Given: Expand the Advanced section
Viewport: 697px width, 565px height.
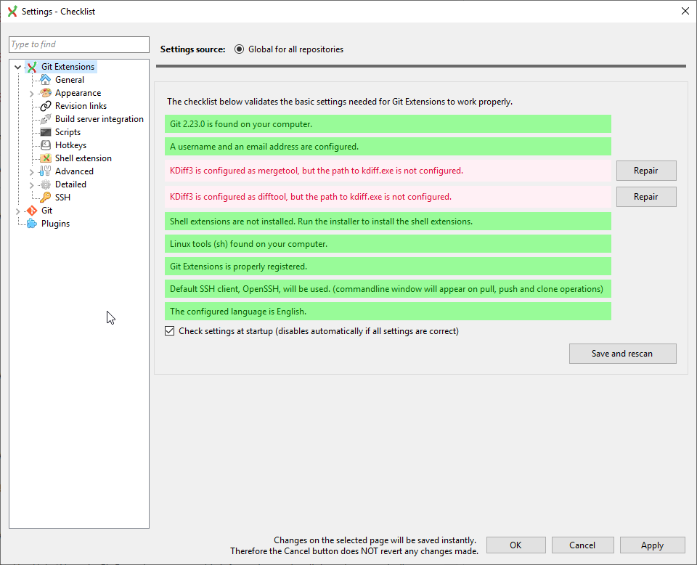Looking at the screenshot, I should [x=30, y=171].
